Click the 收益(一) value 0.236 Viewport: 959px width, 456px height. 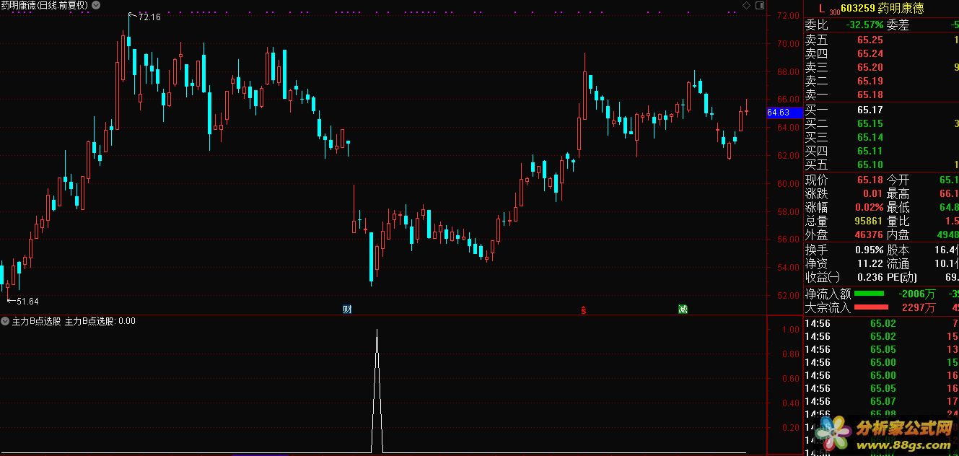(x=870, y=277)
